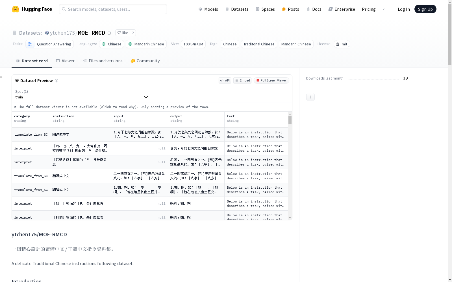Open Full Screen Viewer
This screenshot has width=452, height=282.
click(x=271, y=80)
